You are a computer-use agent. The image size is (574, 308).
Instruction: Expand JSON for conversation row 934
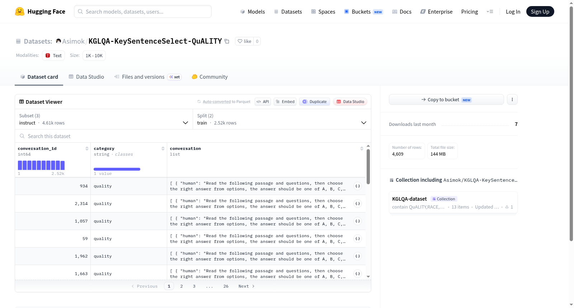point(358,186)
